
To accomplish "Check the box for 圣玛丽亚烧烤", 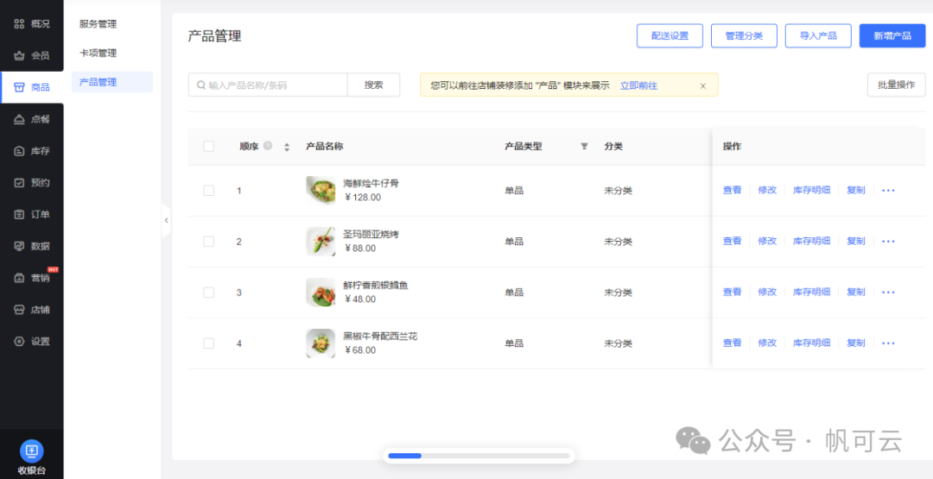I will tap(209, 242).
